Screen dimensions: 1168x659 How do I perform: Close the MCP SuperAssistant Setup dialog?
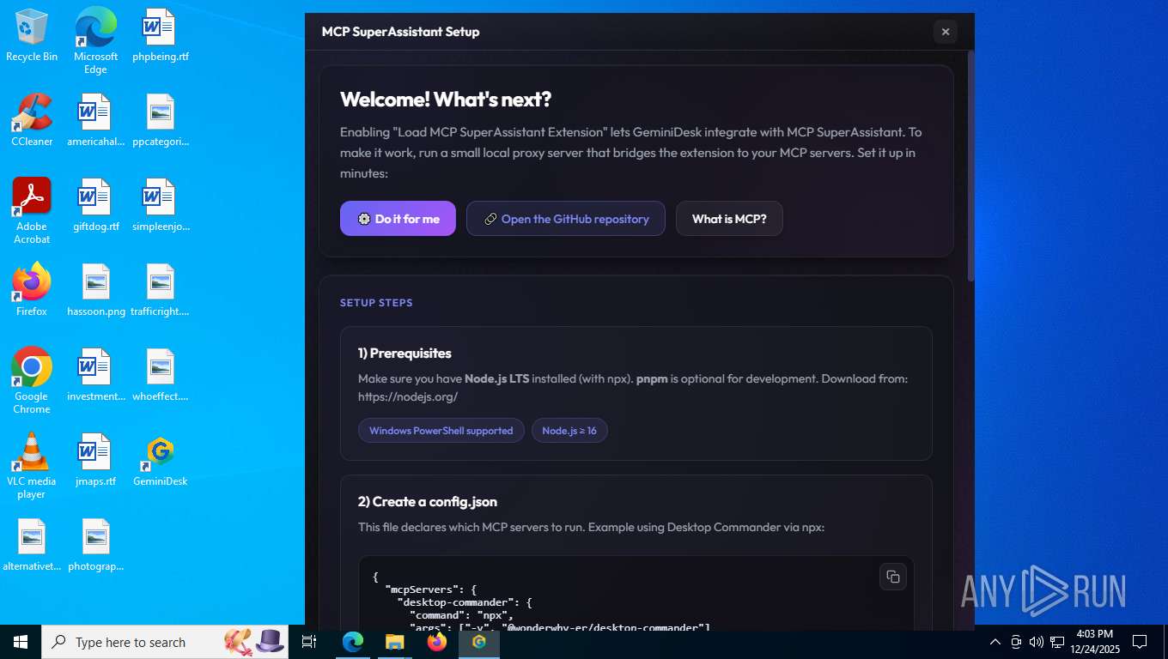[x=945, y=32]
